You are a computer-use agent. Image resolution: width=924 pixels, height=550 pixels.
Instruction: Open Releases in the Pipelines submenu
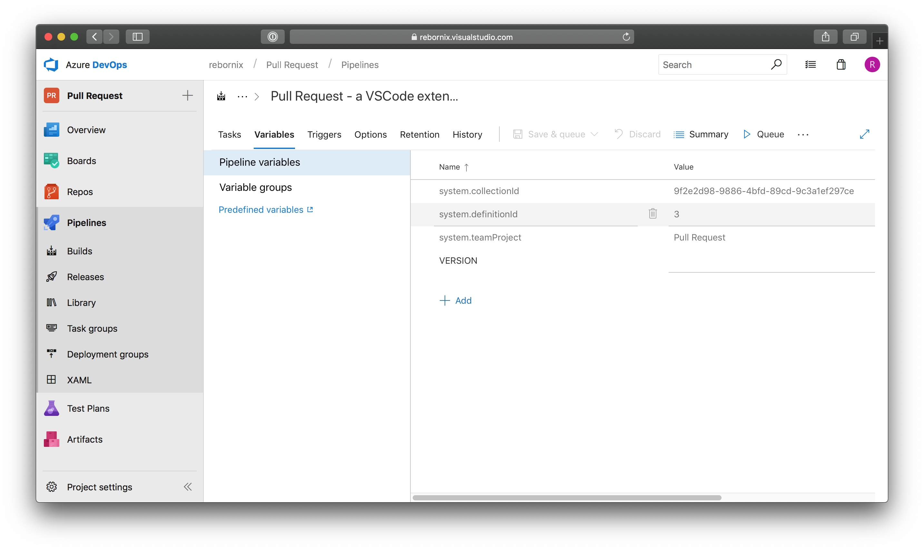[x=85, y=277]
